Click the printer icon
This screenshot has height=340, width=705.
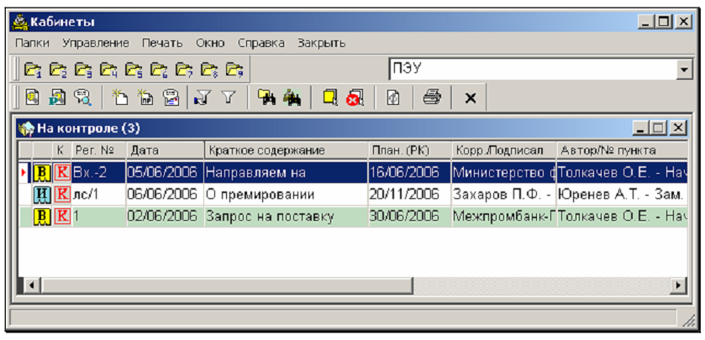coord(432,97)
